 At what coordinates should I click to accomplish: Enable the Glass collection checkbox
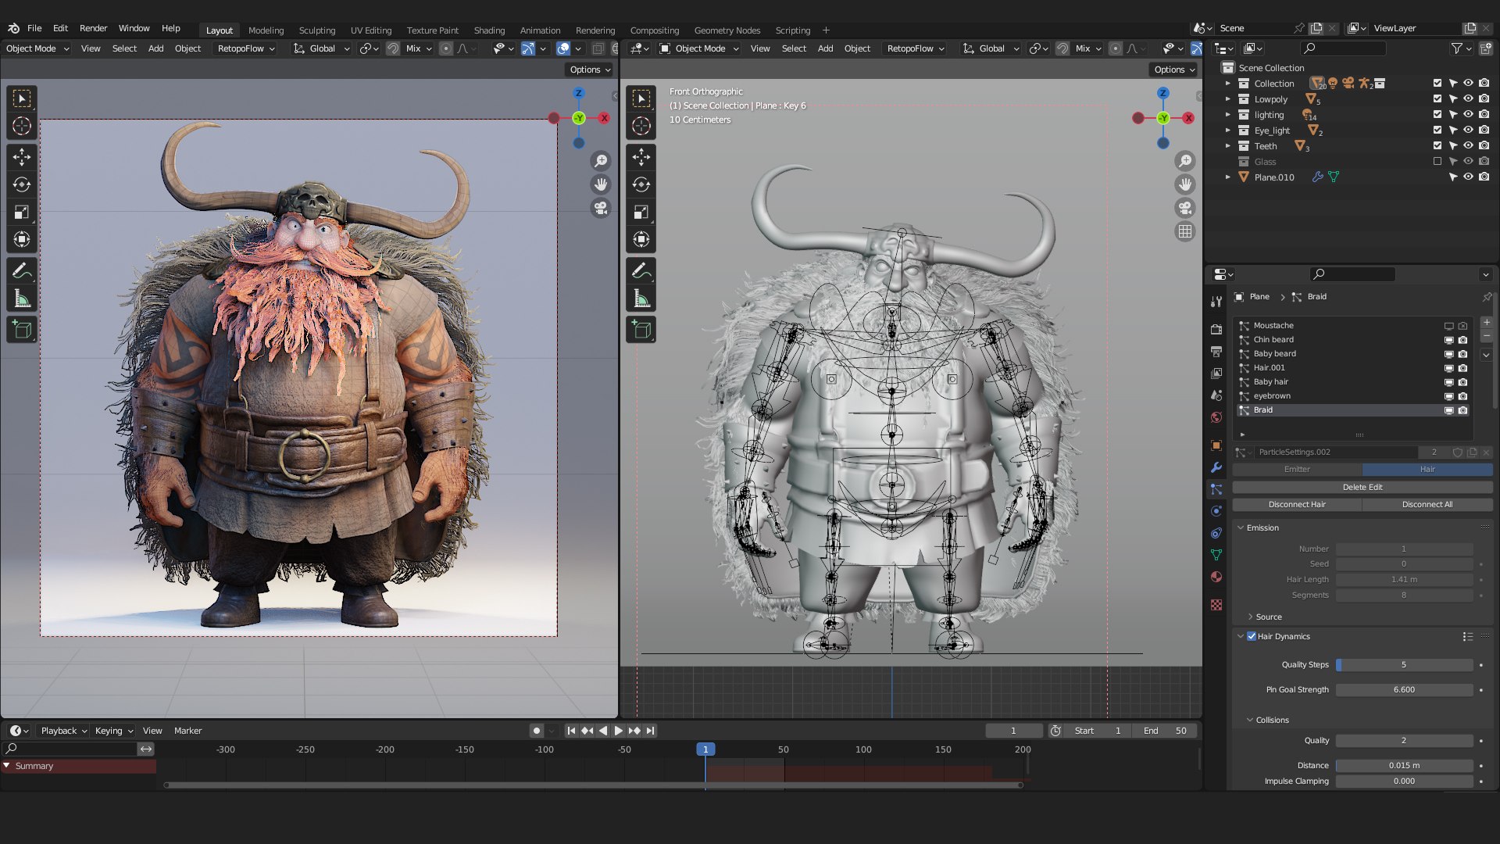coord(1437,161)
